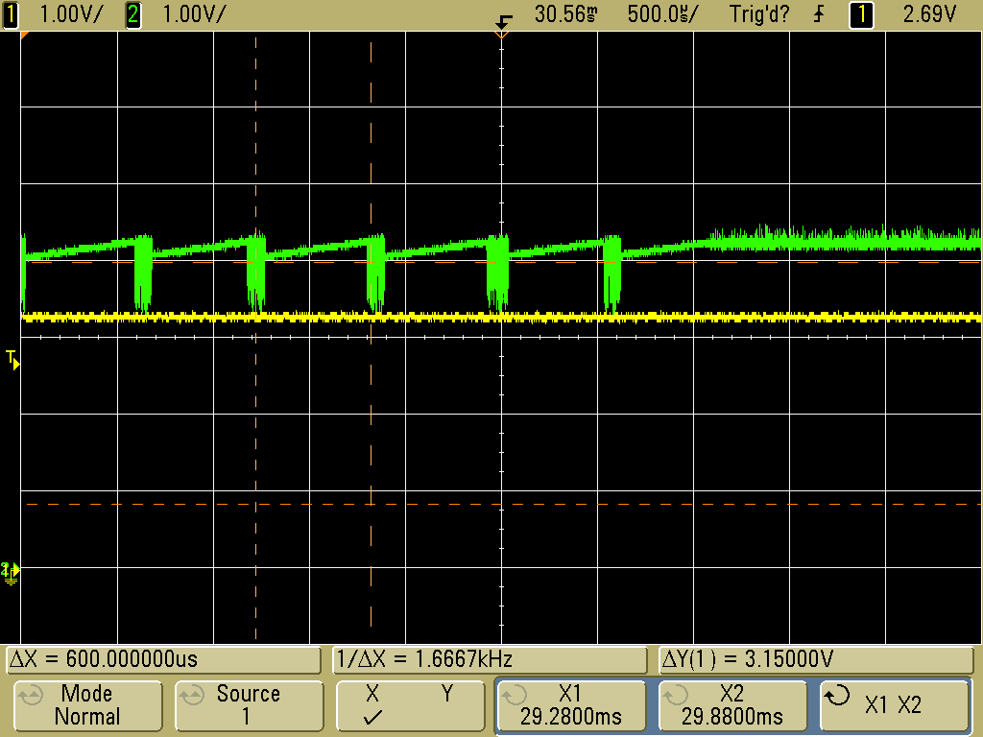
Task: Select the X1 29.2800ms cursor softkey
Action: pyautogui.click(x=571, y=705)
